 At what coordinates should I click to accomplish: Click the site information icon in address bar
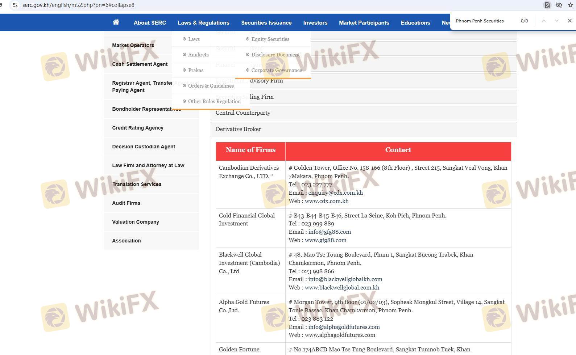pyautogui.click(x=15, y=5)
